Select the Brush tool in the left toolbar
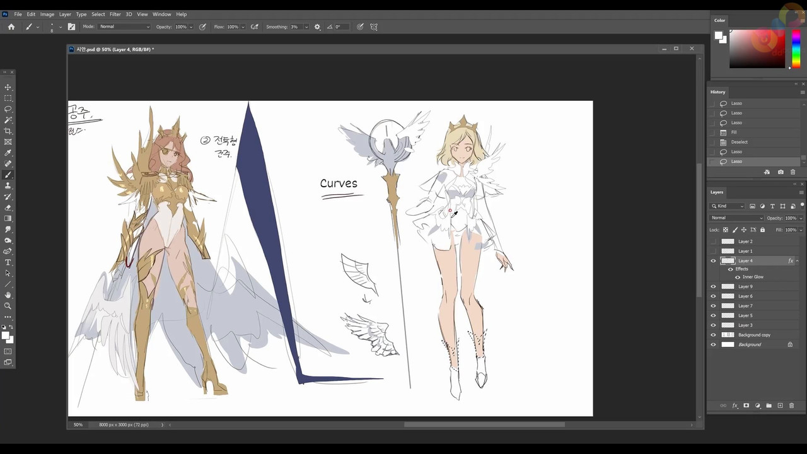This screenshot has height=454, width=807. pos(8,175)
